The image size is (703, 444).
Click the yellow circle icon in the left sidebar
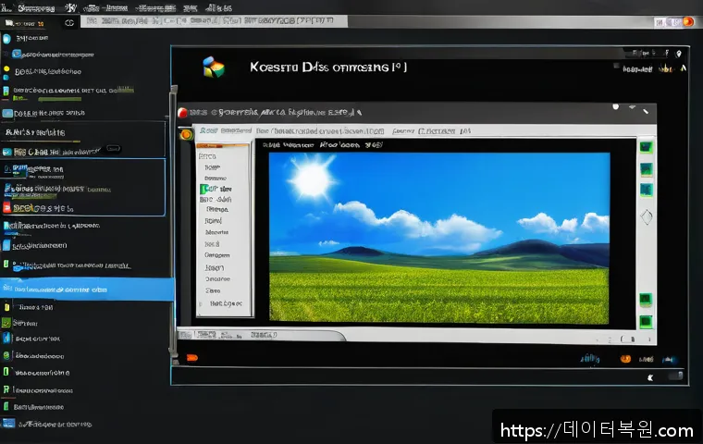(6, 69)
